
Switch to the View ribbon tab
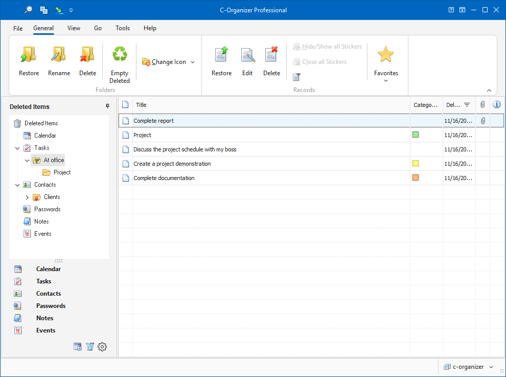[x=74, y=28]
